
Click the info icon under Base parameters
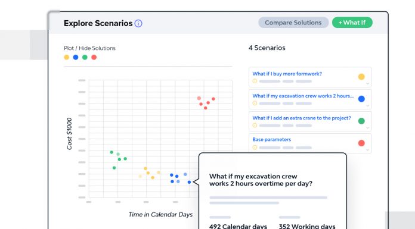point(255,148)
